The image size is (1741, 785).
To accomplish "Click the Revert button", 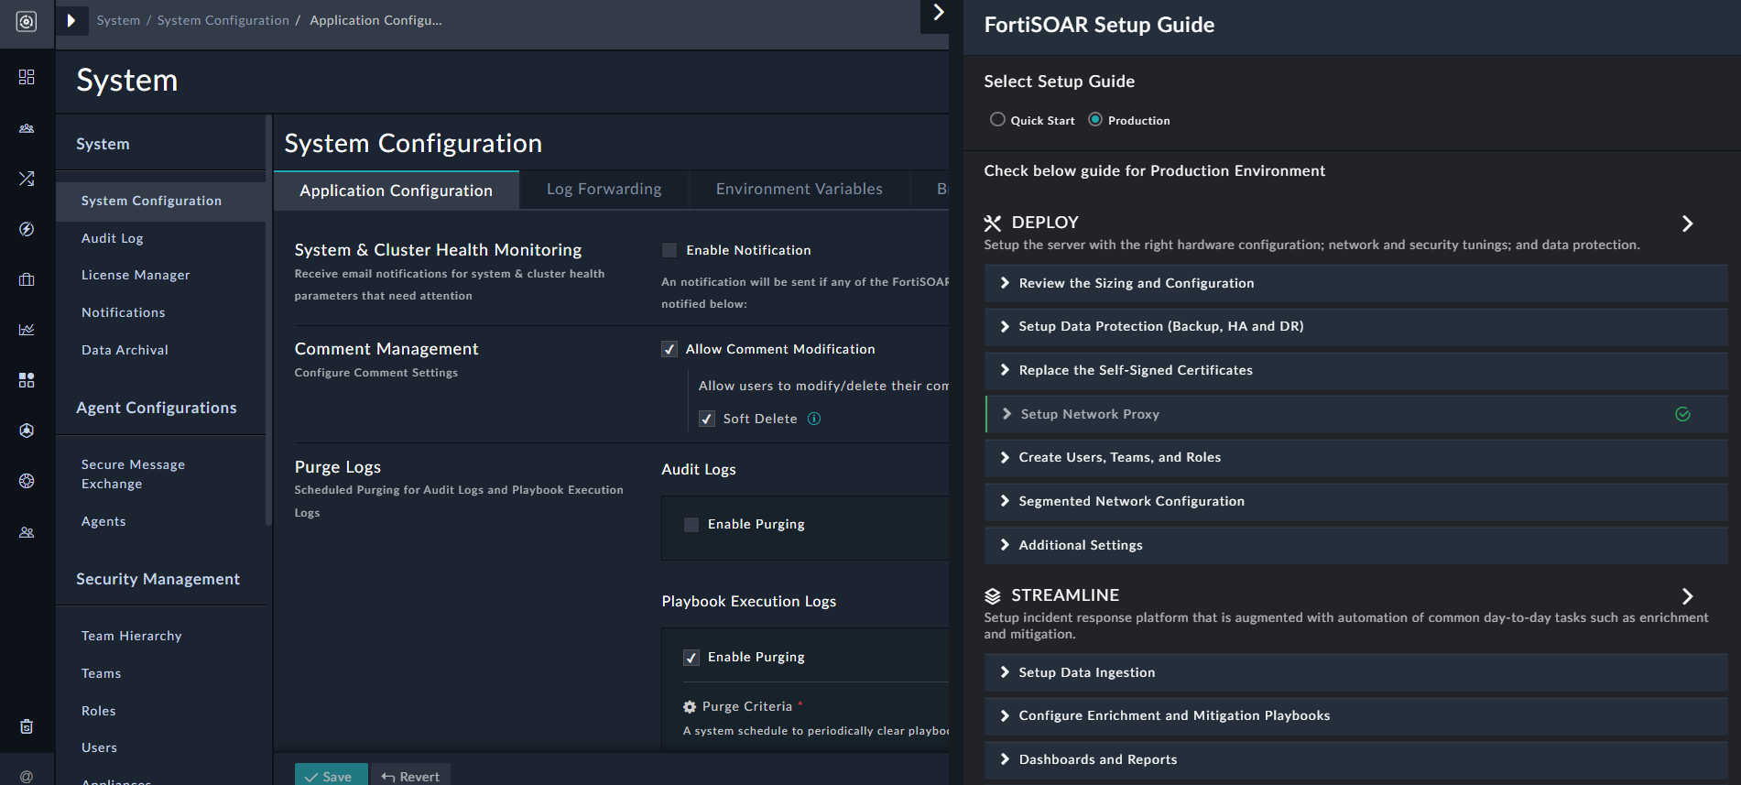I will 410,775.
